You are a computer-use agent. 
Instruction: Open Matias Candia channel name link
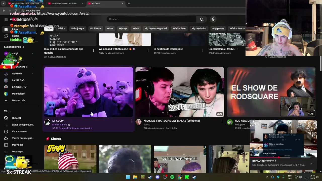pos(60,125)
